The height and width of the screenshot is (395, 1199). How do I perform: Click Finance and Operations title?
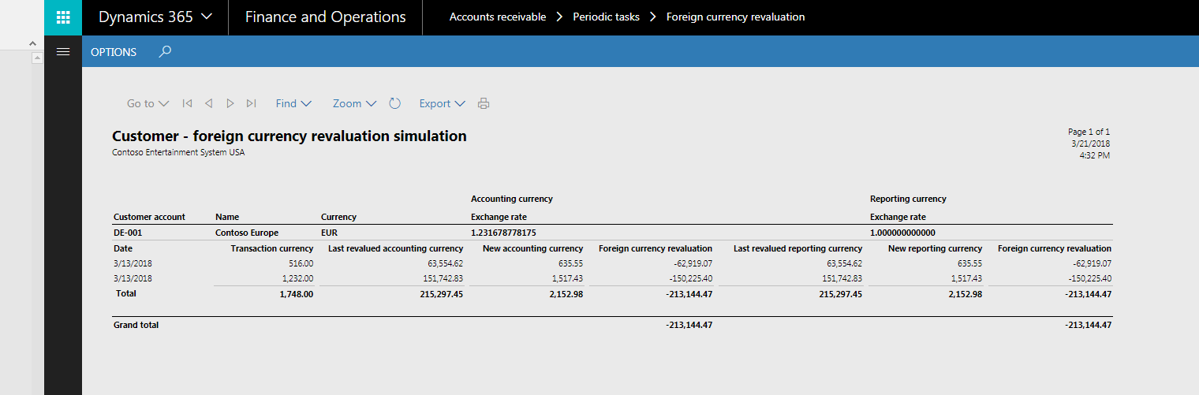pyautogui.click(x=325, y=17)
